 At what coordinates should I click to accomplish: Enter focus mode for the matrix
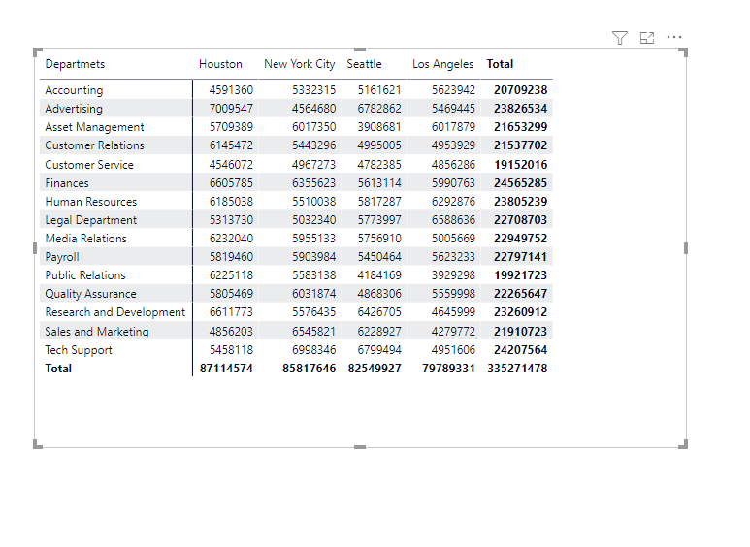click(647, 37)
